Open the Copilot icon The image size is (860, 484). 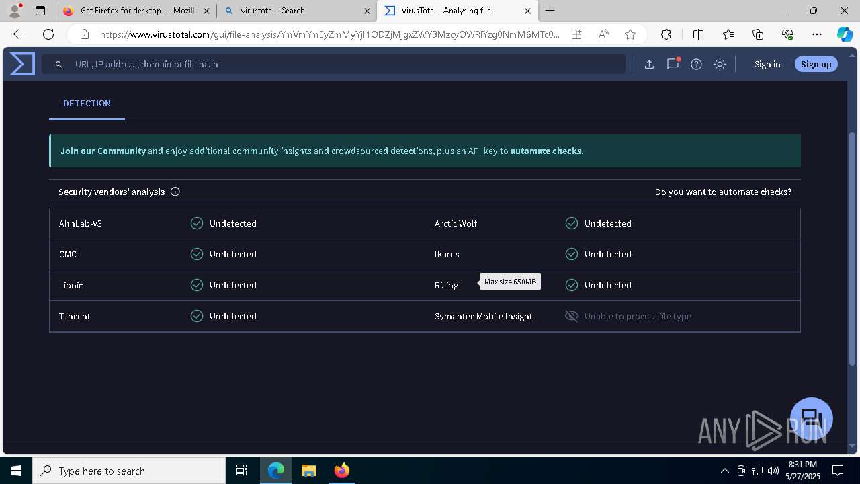(845, 34)
